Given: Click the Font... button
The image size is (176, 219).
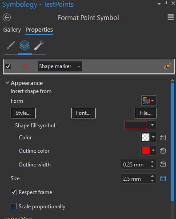Looking at the screenshot, I should [x=83, y=113].
